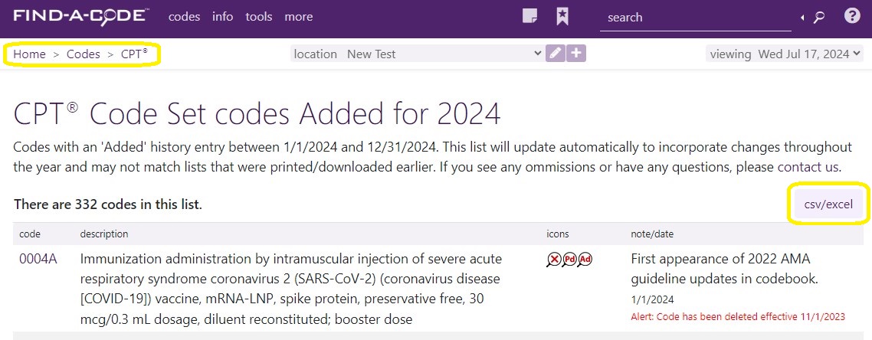Click the plus add location icon
The height and width of the screenshot is (340, 872).
tap(577, 54)
